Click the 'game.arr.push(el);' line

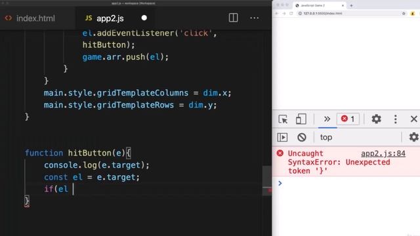[125, 57]
